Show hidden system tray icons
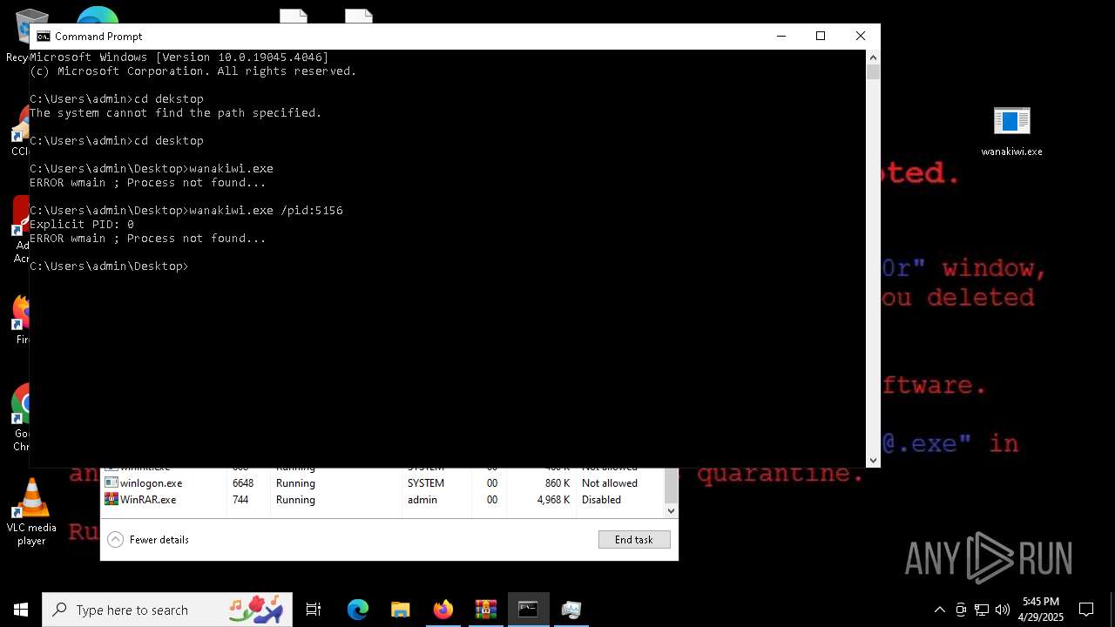This screenshot has width=1115, height=627. 939,610
